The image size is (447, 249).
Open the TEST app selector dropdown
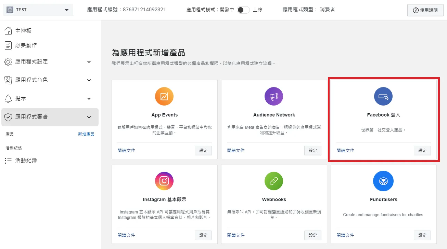pos(38,10)
